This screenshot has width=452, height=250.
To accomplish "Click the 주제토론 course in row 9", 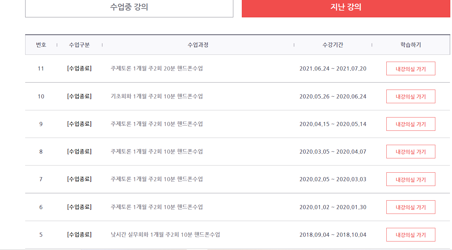I will click(157, 124).
